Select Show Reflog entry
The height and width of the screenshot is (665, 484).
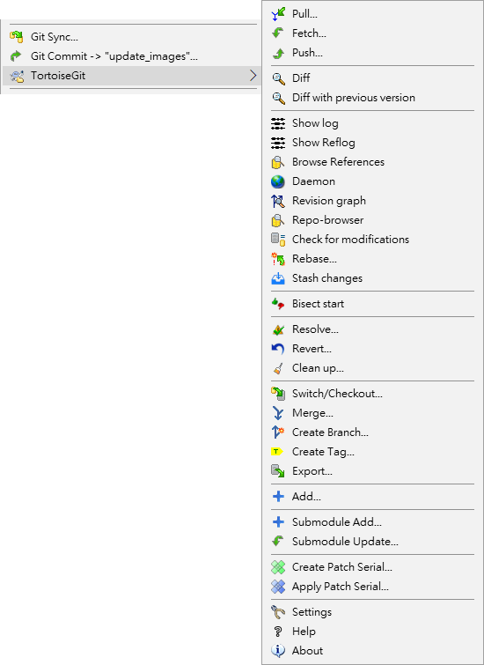click(x=373, y=143)
